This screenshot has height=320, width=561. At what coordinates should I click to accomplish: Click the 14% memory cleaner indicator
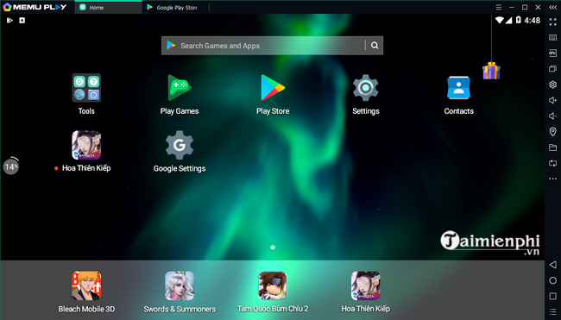coord(10,166)
